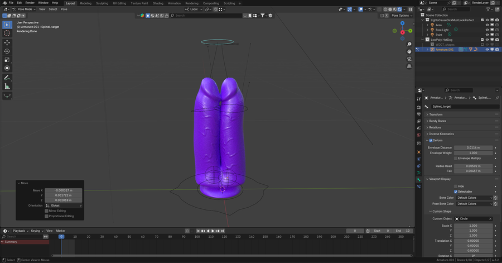Open the Orientation Global dropdown

point(63,205)
